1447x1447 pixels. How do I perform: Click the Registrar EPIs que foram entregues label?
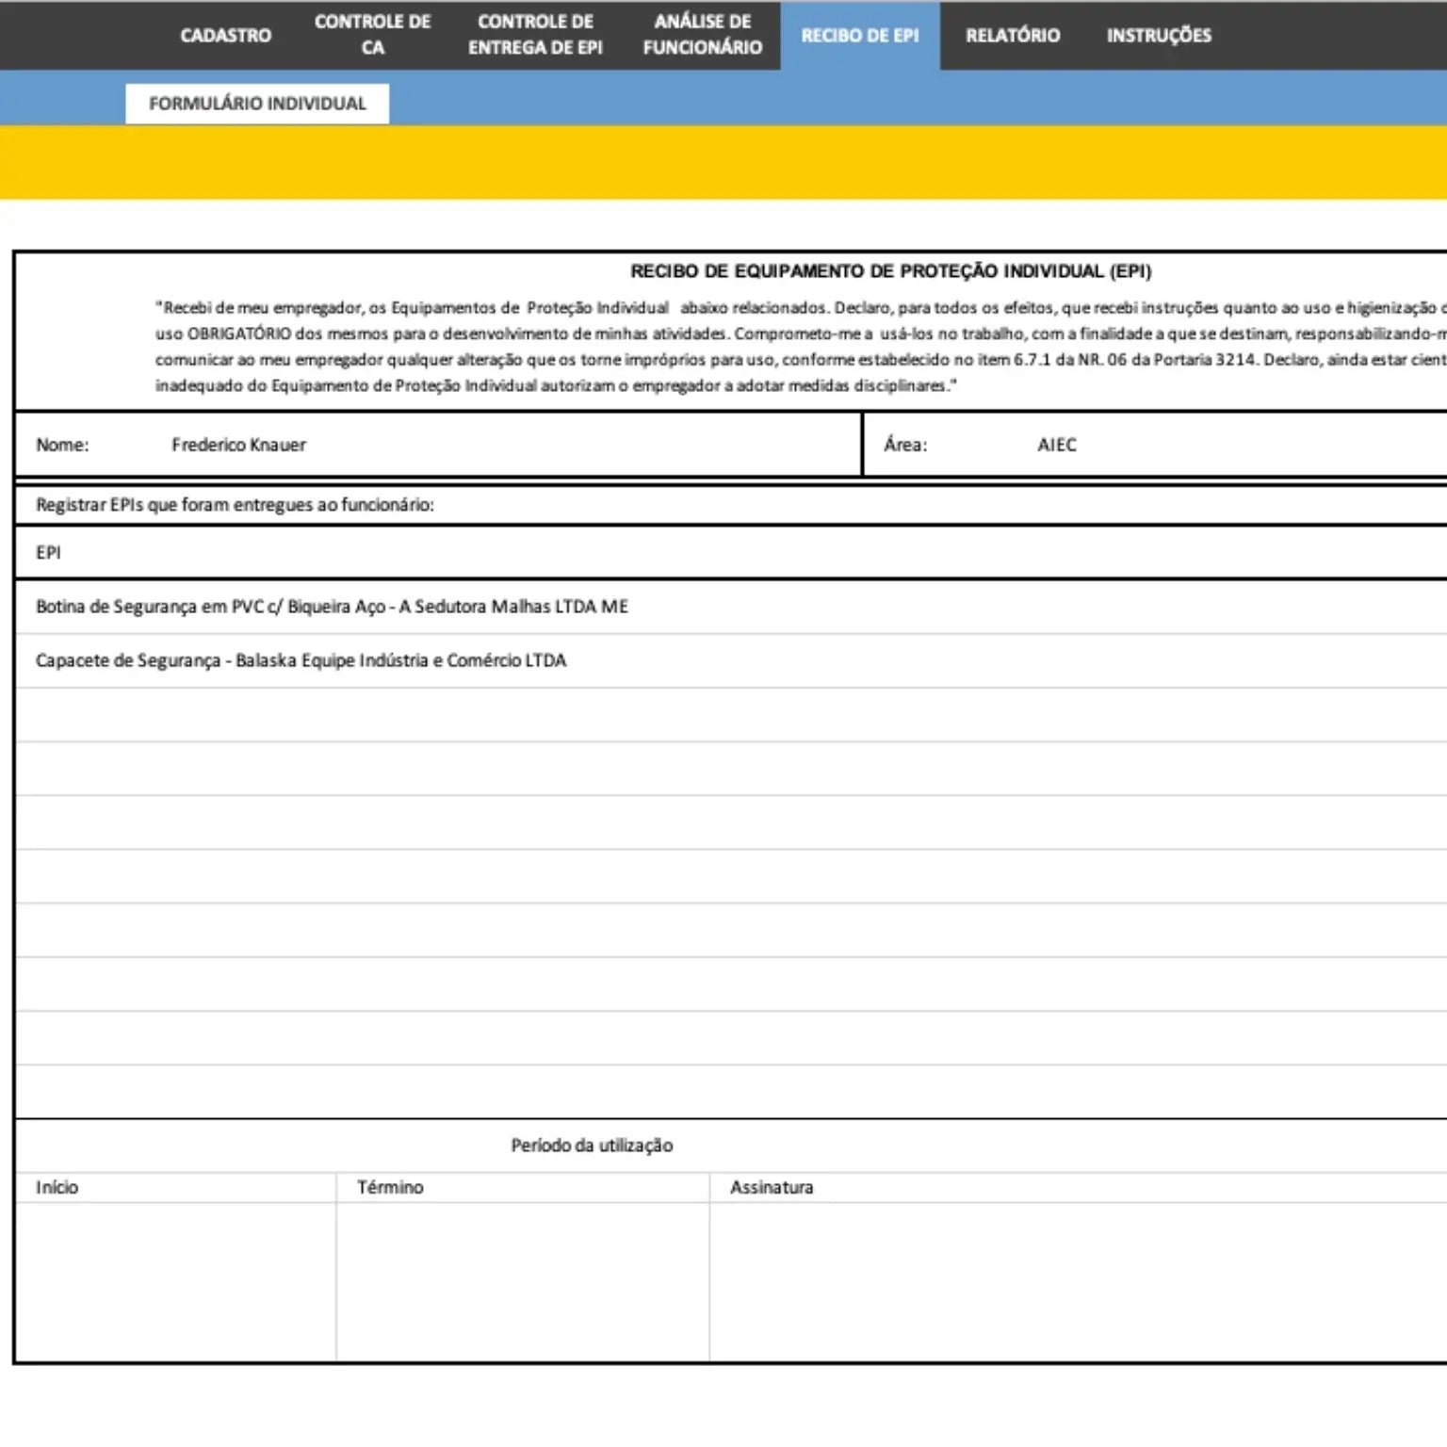click(x=235, y=505)
